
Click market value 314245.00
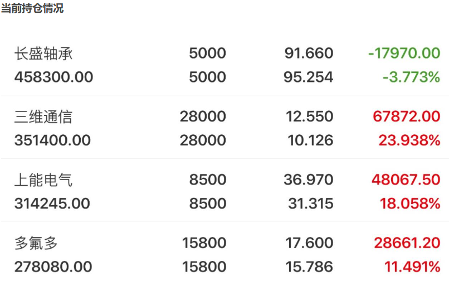pyautogui.click(x=52, y=203)
